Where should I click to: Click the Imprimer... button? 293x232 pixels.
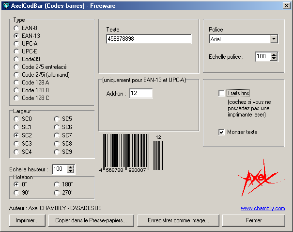click(27, 220)
